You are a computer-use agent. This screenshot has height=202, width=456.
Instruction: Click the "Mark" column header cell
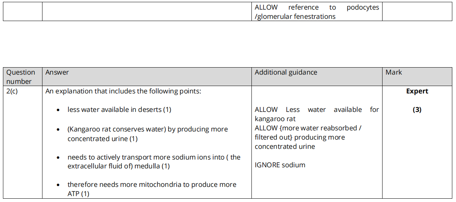click(x=394, y=72)
